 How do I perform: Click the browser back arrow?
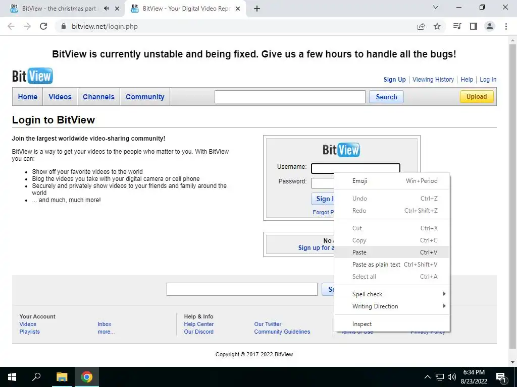(11, 26)
